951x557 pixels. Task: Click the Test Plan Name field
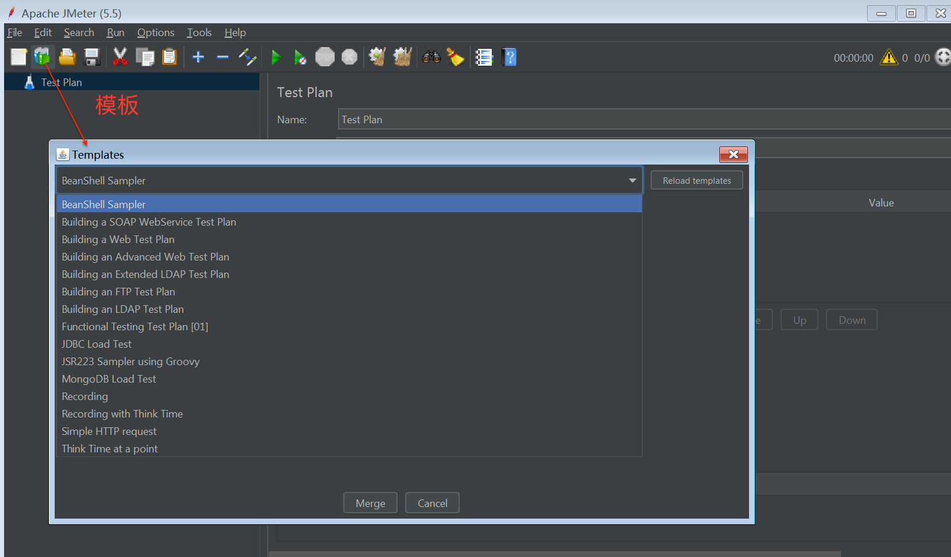(644, 120)
